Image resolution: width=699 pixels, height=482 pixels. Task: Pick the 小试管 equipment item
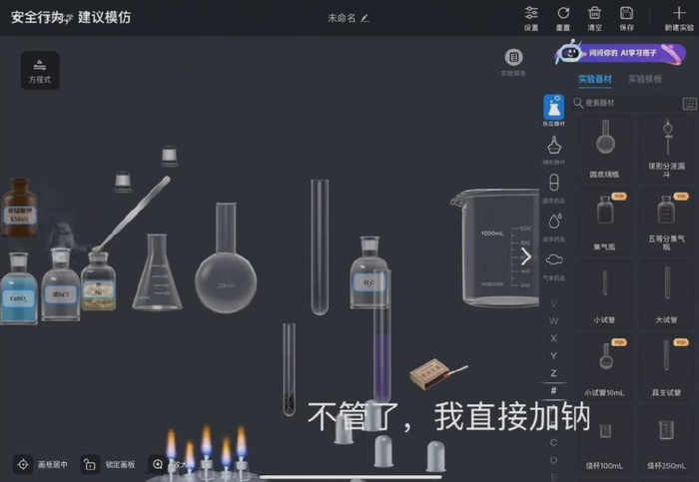(604, 294)
